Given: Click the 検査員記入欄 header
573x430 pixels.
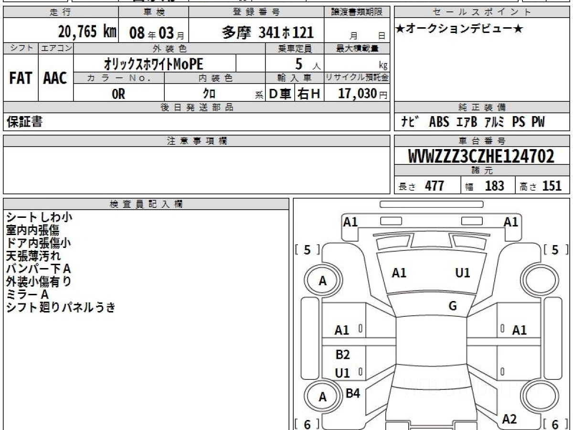Looking at the screenshot, I should (x=146, y=204).
